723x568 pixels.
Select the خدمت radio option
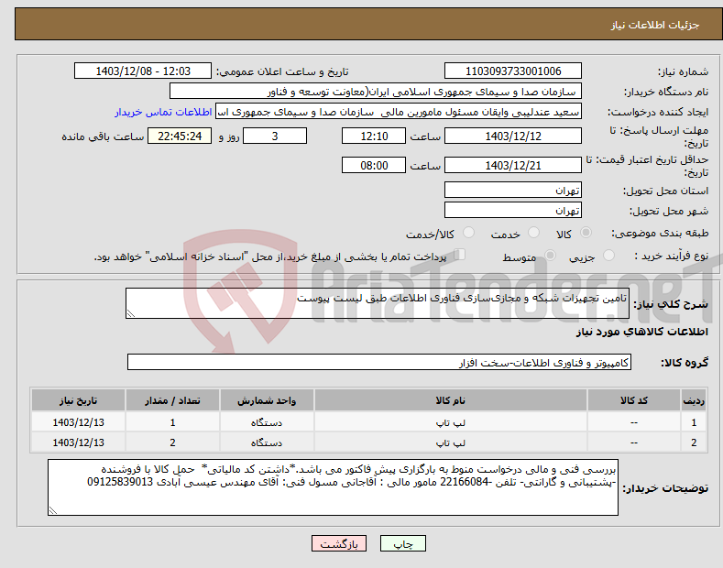[533, 233]
